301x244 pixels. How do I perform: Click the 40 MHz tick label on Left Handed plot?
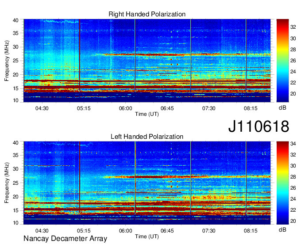(16, 143)
